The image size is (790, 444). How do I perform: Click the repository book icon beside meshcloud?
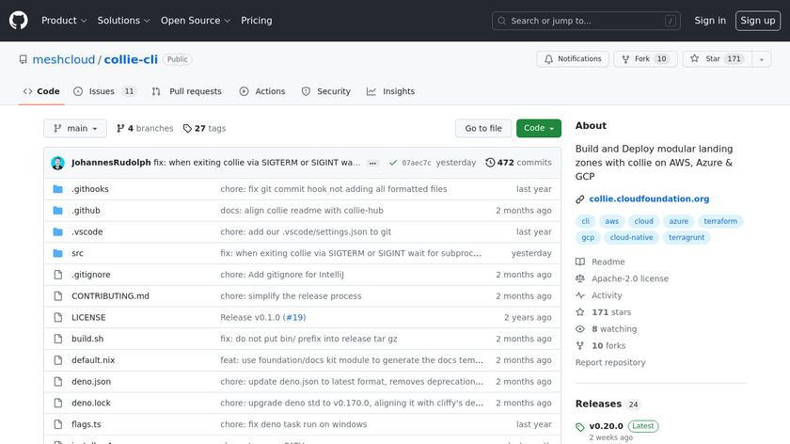click(x=24, y=59)
